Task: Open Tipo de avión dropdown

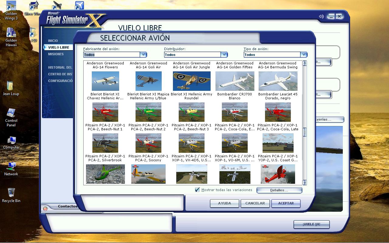Action: coord(275,55)
